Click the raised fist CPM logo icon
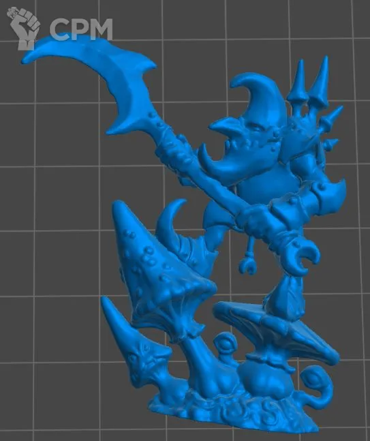The image size is (370, 441). [23, 28]
